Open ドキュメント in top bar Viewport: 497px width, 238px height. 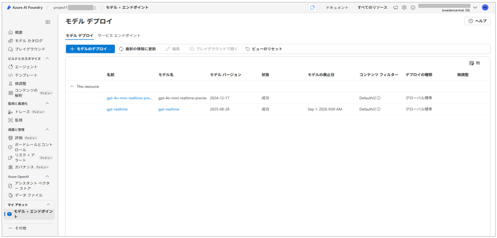(x=337, y=7)
